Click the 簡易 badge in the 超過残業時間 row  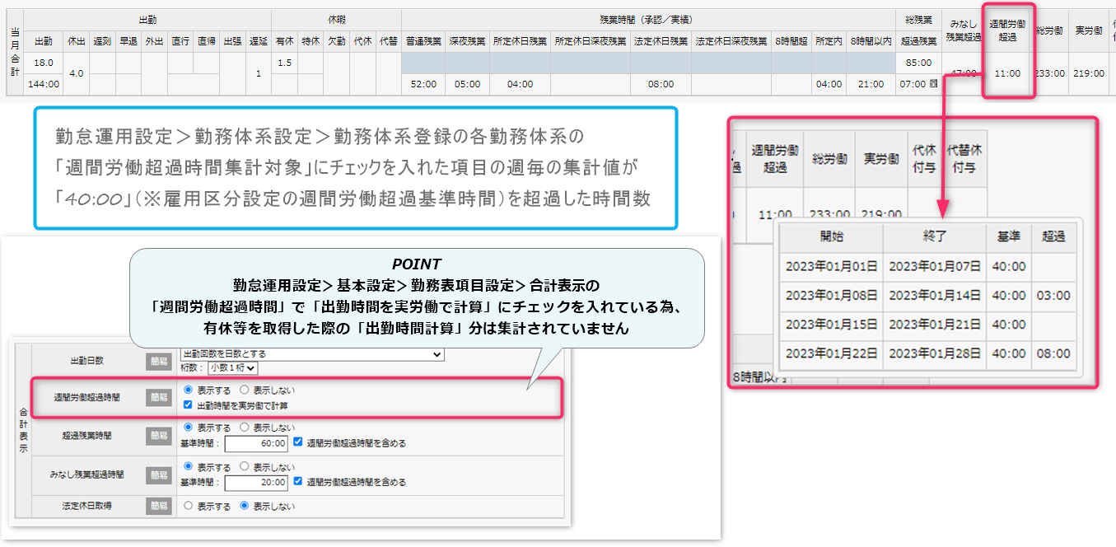click(159, 436)
